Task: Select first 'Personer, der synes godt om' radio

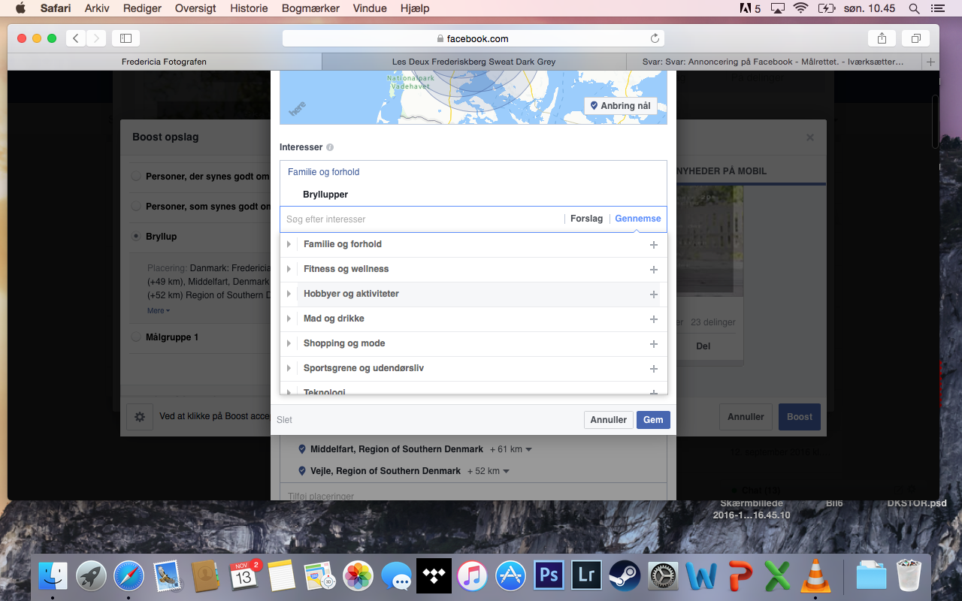Action: [x=136, y=176]
